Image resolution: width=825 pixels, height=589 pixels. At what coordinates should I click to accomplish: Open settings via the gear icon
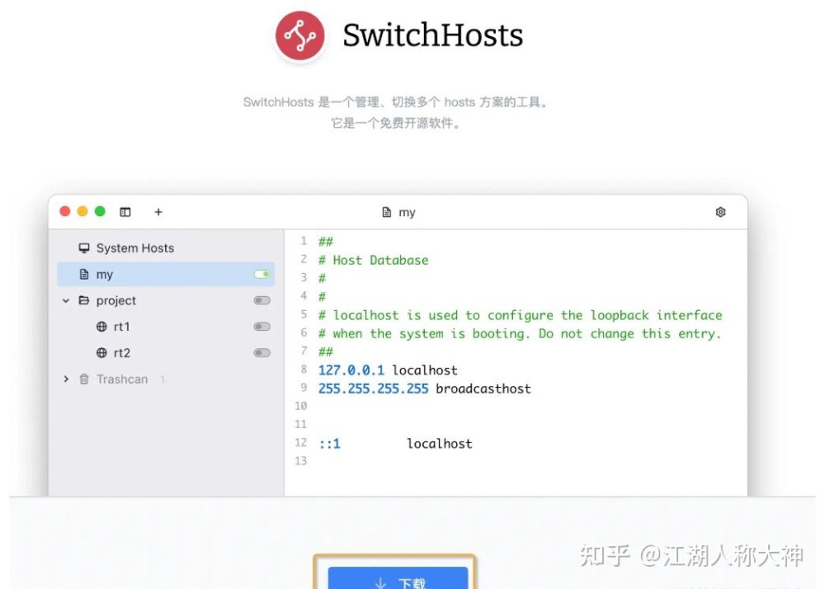coord(720,212)
